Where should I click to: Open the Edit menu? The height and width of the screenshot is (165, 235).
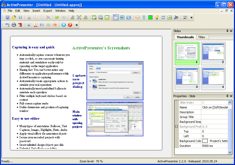pos(18,11)
